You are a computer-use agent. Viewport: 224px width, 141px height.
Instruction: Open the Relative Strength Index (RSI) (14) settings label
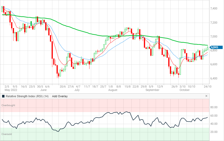click(x=27, y=96)
